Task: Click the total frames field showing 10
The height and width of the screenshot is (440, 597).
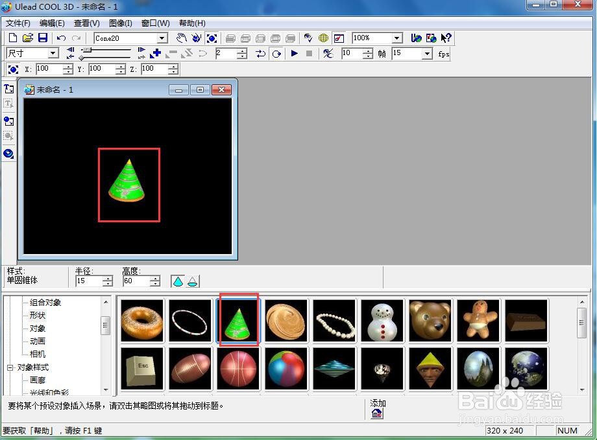Action: click(x=352, y=53)
